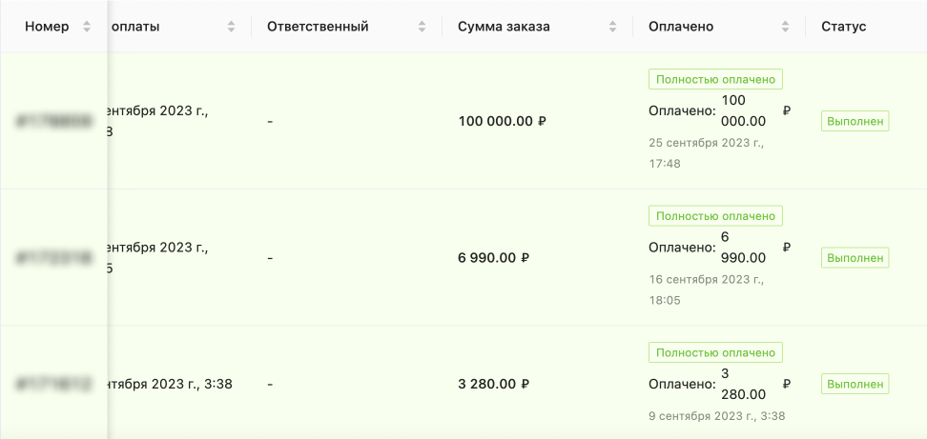The width and height of the screenshot is (927, 439).
Task: Click the Сумма заказа column header
Action: pyautogui.click(x=504, y=27)
